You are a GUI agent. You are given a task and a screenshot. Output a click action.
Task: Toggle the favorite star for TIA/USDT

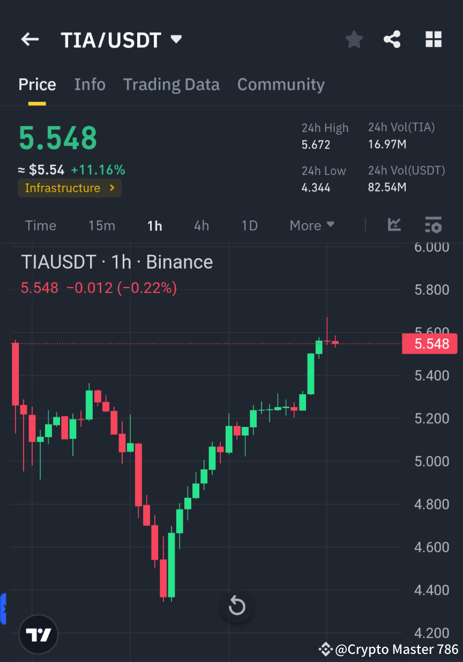coord(354,39)
